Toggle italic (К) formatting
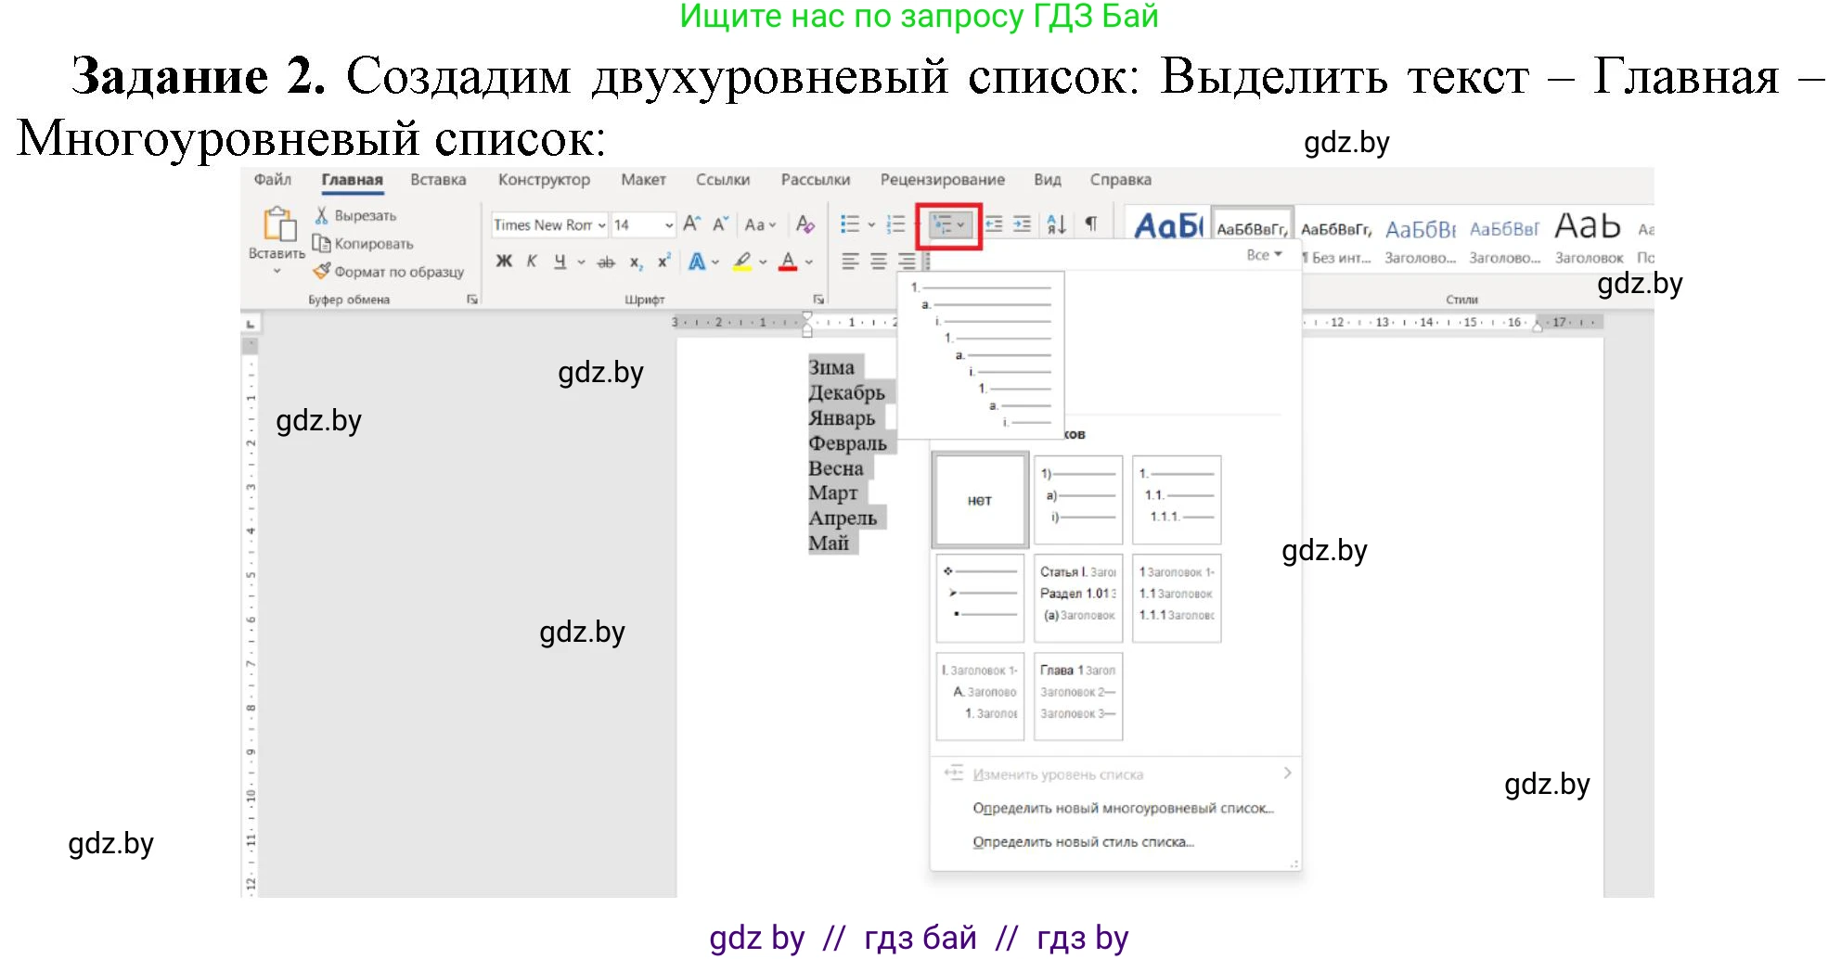The image size is (1841, 959). (x=531, y=261)
